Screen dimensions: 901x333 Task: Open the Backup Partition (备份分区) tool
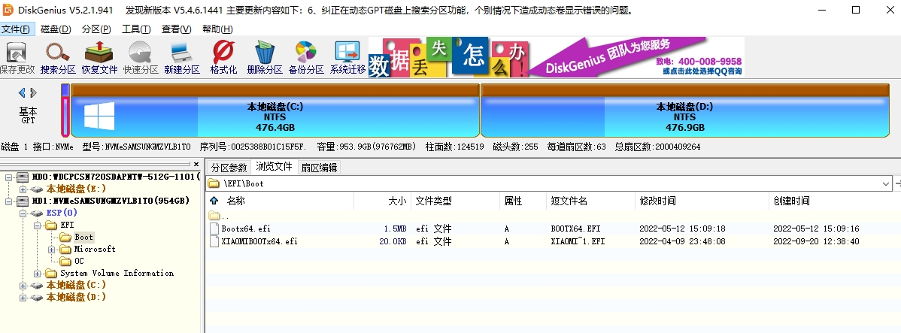click(306, 58)
